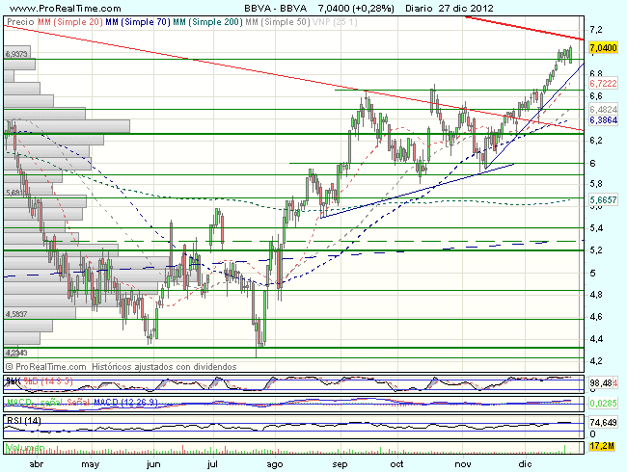Click the 5,2 price axis label
Screen dimensions: 627x472
tap(595, 250)
